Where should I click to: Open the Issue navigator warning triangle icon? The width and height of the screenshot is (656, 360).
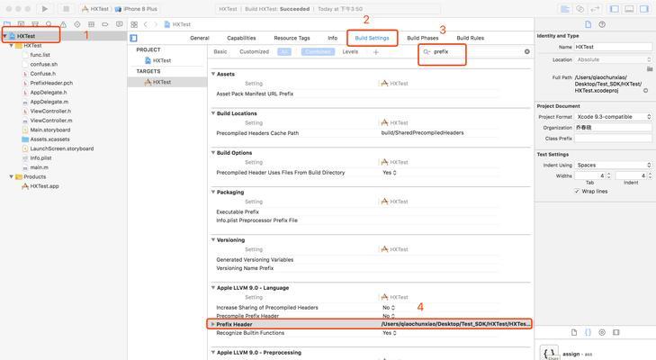(63, 24)
